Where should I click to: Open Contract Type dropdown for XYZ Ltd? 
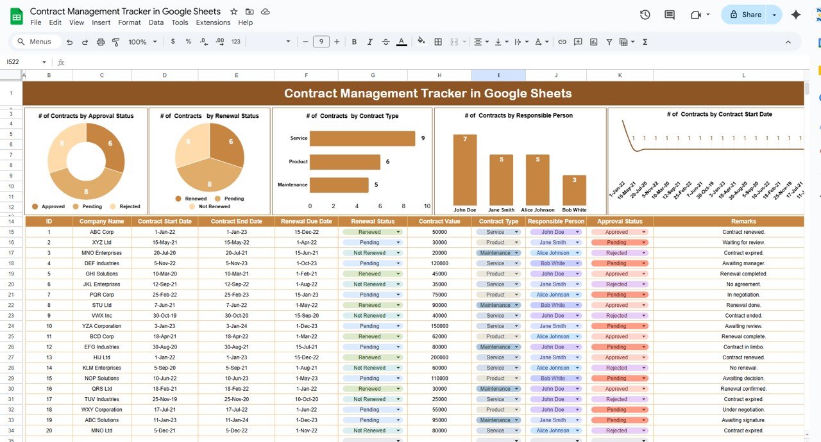(518, 243)
